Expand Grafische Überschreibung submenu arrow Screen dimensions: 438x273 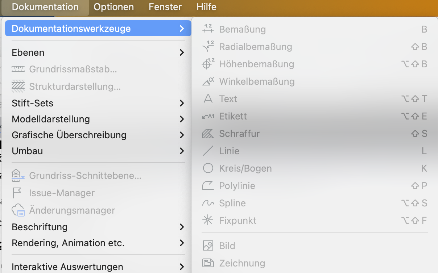[182, 135]
